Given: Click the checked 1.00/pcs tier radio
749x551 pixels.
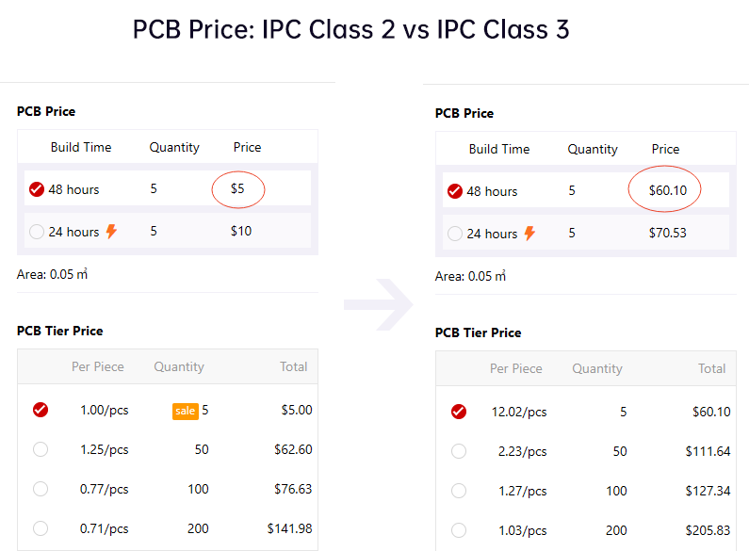Looking at the screenshot, I should coord(41,410).
